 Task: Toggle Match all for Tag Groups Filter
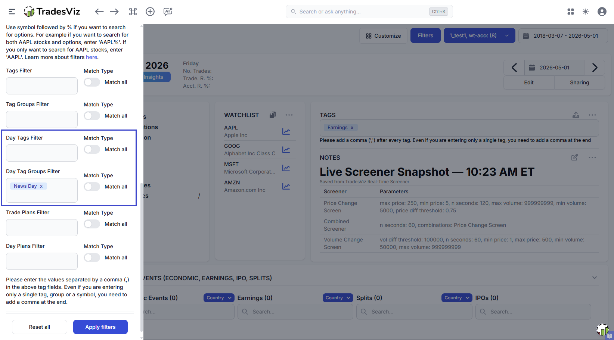[x=92, y=116]
